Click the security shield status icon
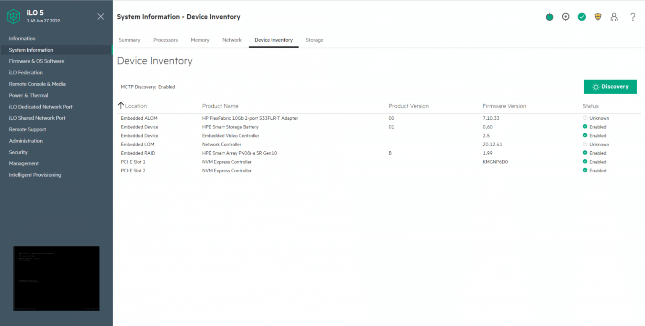The image size is (645, 326). pyautogui.click(x=598, y=17)
